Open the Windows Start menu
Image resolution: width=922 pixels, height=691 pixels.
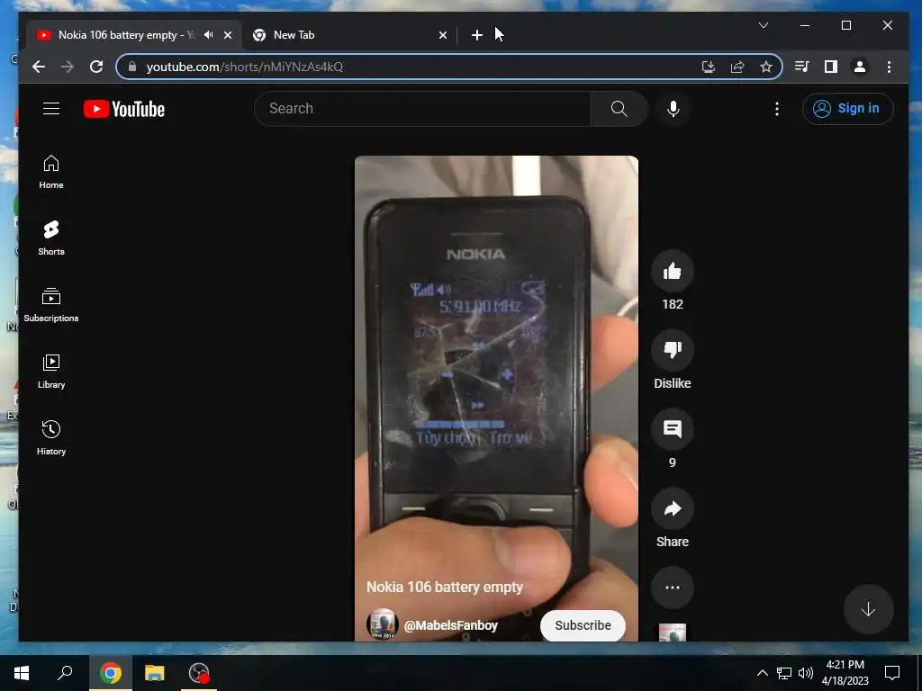point(22,673)
